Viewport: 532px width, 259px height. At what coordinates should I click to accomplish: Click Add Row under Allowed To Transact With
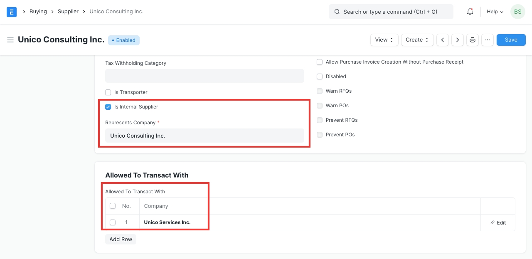[121, 239]
